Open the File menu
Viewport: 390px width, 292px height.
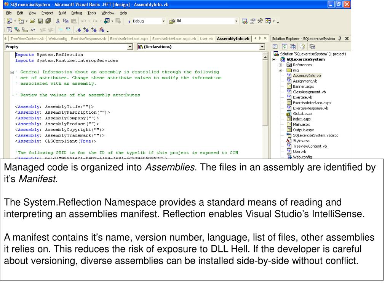tap(9, 13)
